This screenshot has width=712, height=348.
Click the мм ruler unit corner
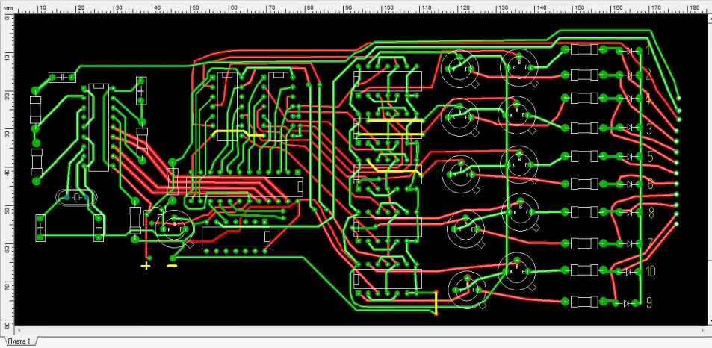7,7
